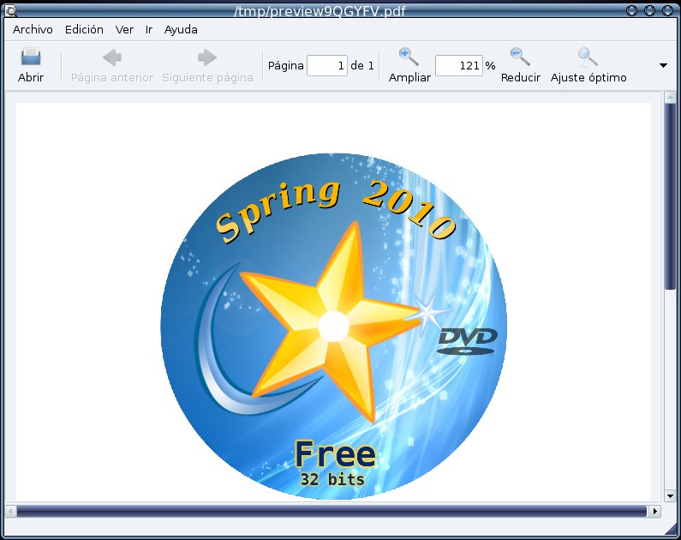Click the vertical scrollbar up arrow
This screenshot has width=681, height=540.
coord(670,97)
